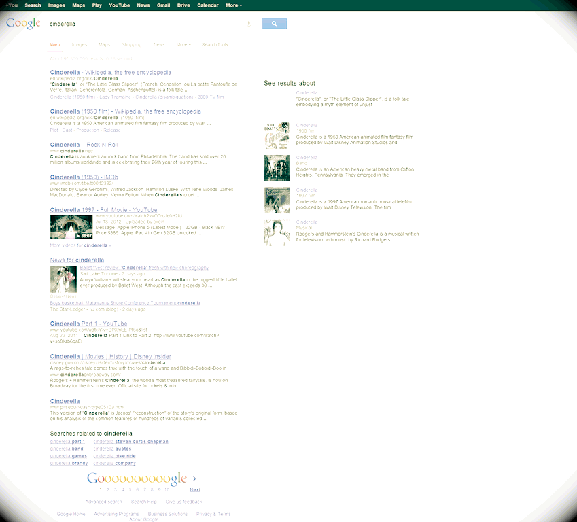Viewport: 577px width, 522px height.
Task: Click the Ballet West news thumbnail
Action: pos(63,280)
